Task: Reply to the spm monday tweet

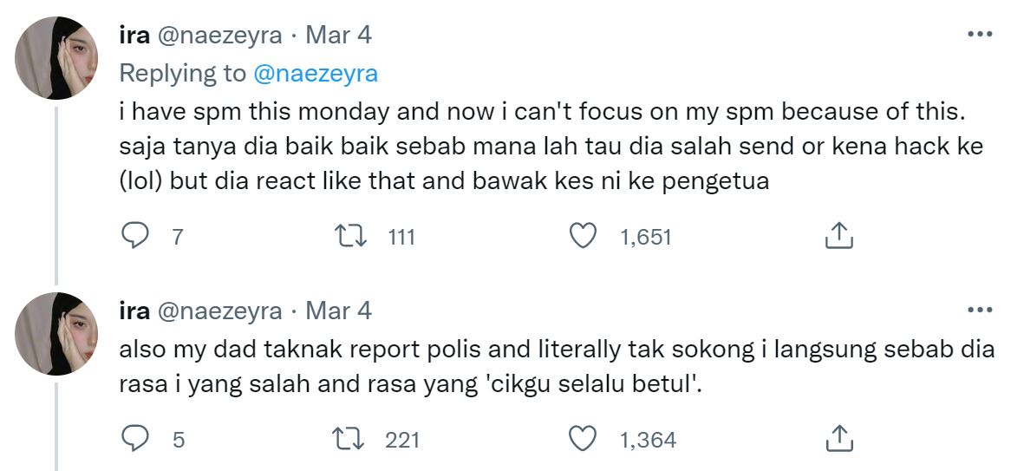Action: [x=135, y=236]
